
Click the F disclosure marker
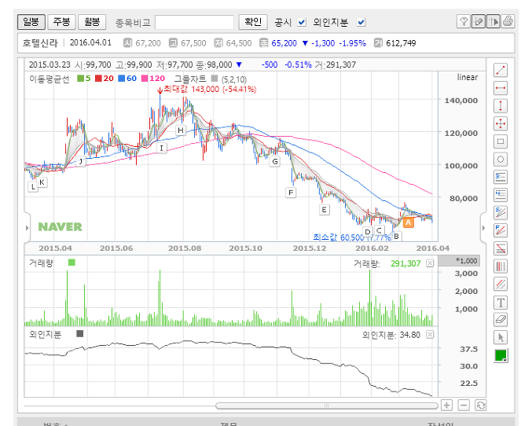(x=291, y=193)
